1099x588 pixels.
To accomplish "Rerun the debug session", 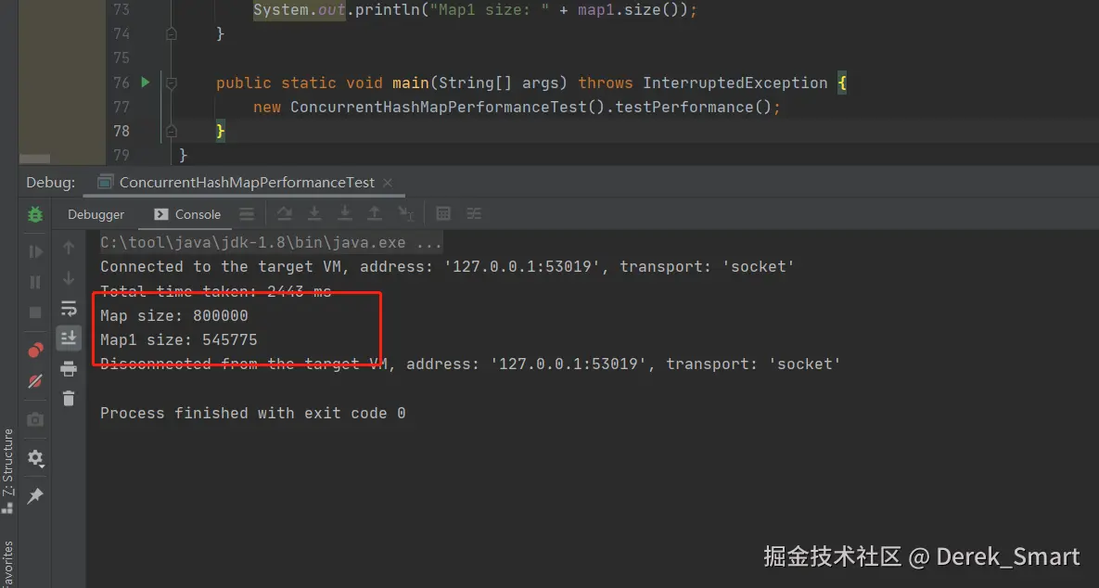I will (34, 214).
